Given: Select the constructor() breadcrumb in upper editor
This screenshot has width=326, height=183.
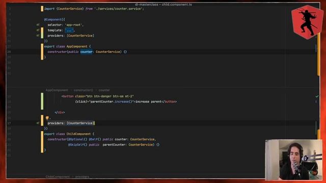Looking at the screenshot, I should click(84, 90).
